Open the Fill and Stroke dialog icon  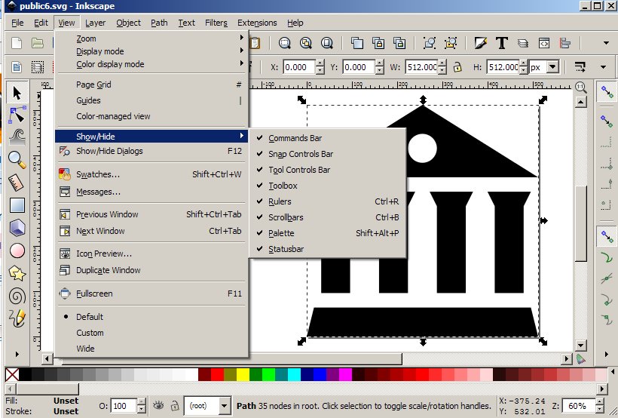[481, 43]
